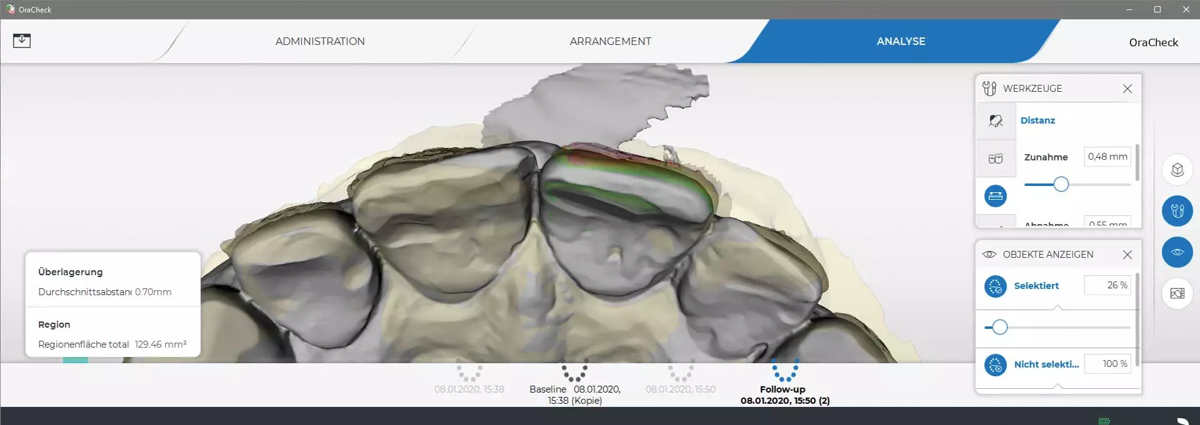Open the 3D cube view options button
1200x425 pixels.
pos(1177,170)
